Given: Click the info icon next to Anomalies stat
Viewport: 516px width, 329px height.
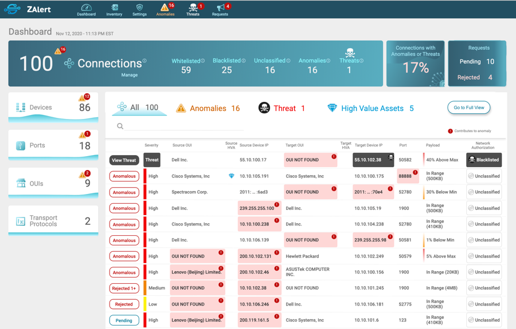Looking at the screenshot, I should tap(328, 61).
